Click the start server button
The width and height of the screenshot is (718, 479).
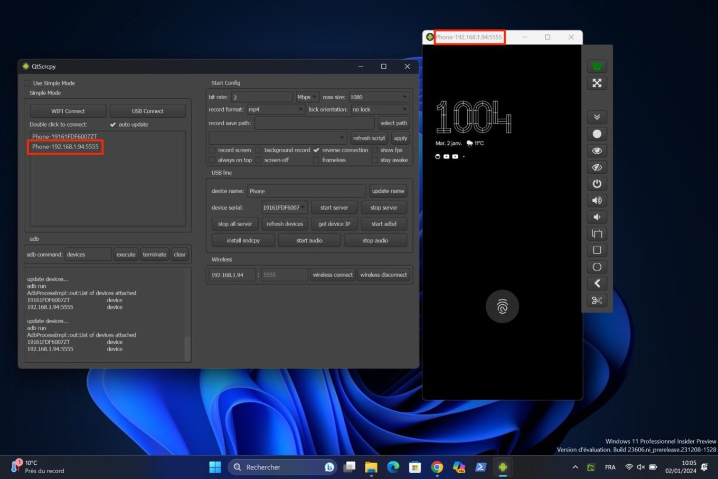(x=334, y=208)
